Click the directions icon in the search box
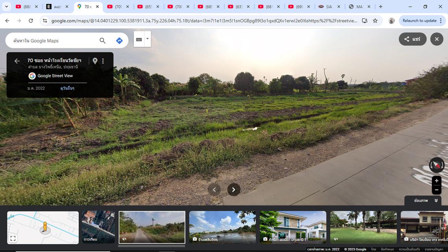 click(x=119, y=41)
